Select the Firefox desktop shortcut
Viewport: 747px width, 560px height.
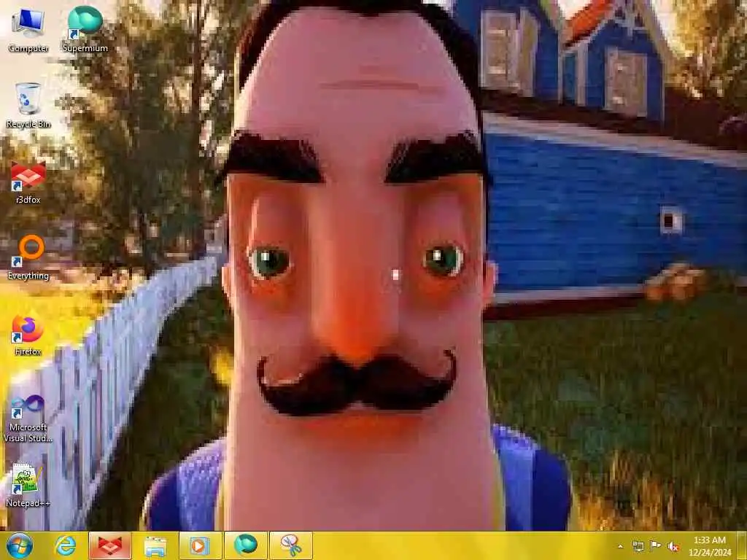coord(28,333)
